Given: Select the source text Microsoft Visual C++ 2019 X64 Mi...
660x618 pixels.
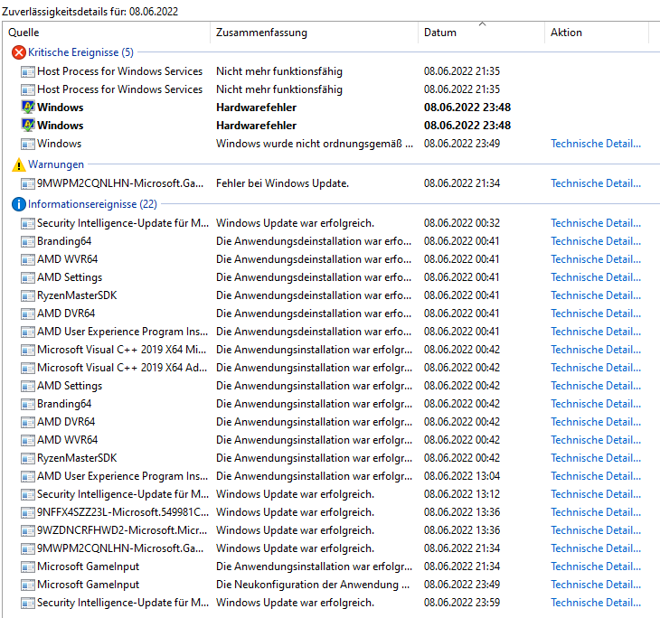Looking at the screenshot, I should tap(122, 350).
